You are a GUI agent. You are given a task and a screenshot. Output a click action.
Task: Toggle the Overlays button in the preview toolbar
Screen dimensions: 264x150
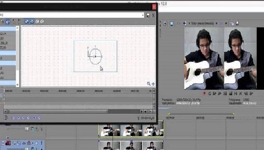221,24
